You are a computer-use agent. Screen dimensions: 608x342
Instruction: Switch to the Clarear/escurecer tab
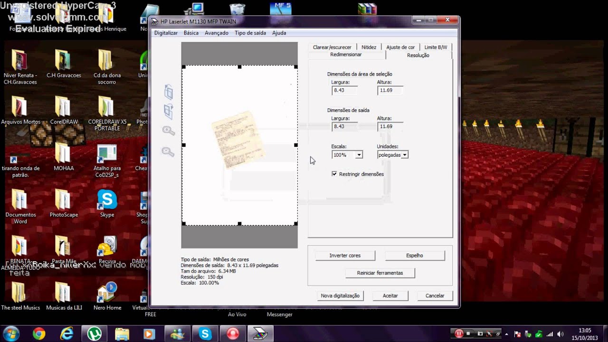tap(332, 47)
